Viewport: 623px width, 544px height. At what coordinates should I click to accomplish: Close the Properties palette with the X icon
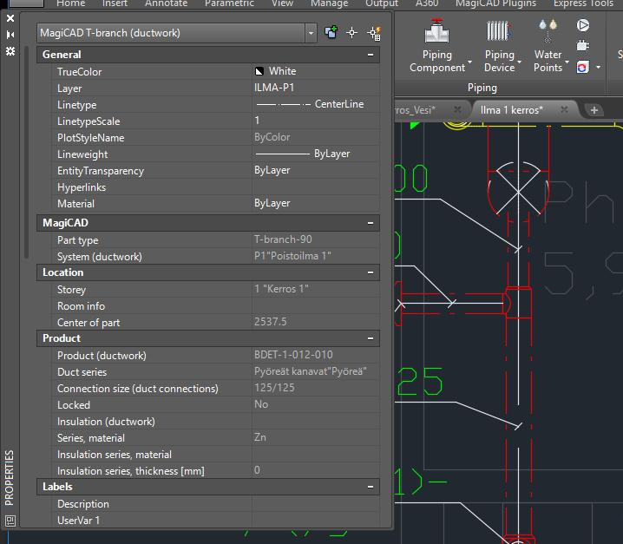[10, 18]
